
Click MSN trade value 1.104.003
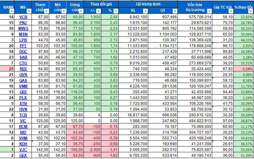tap(163, 34)
